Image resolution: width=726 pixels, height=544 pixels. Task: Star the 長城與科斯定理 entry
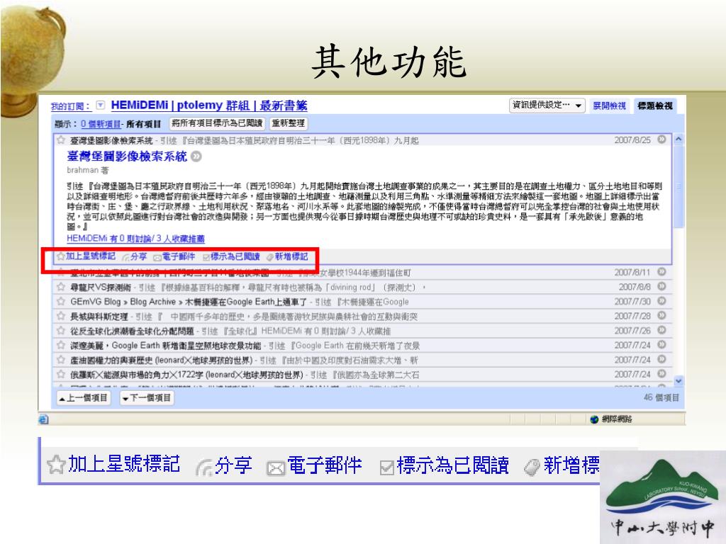tap(61, 317)
